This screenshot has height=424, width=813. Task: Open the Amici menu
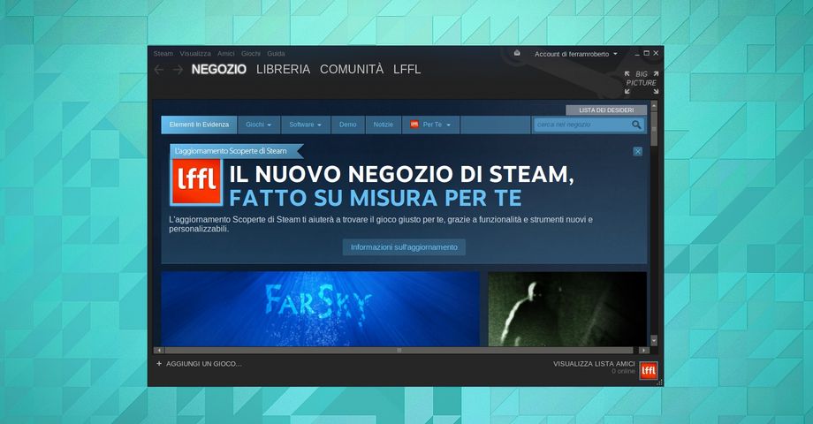coord(225,53)
